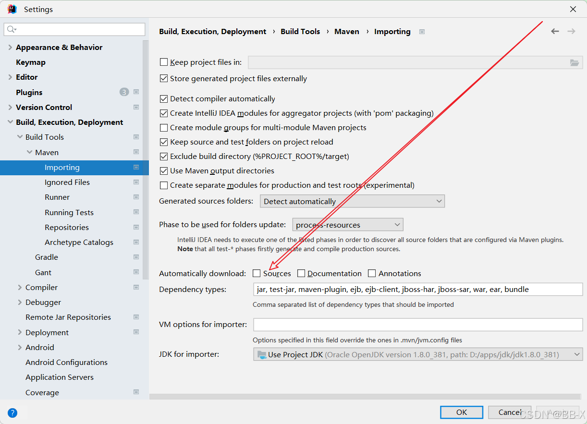The width and height of the screenshot is (587, 424).
Task: Open the JDK for importer dropdown
Action: tap(418, 354)
